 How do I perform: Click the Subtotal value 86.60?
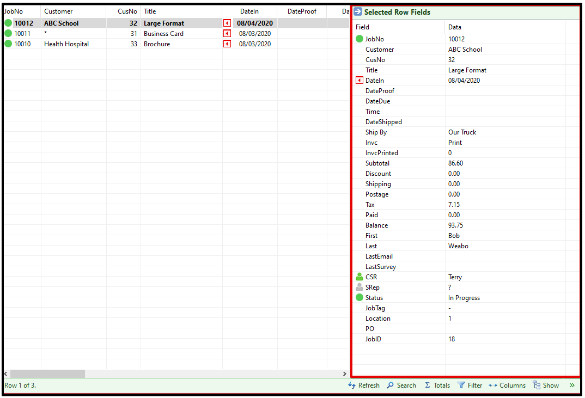coord(455,163)
